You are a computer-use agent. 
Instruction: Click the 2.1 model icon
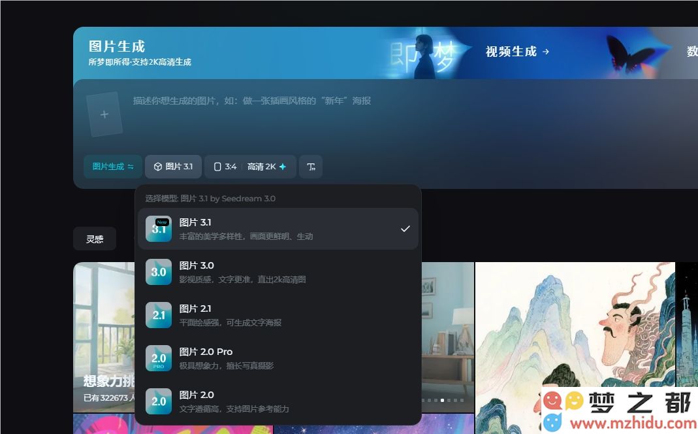159,315
